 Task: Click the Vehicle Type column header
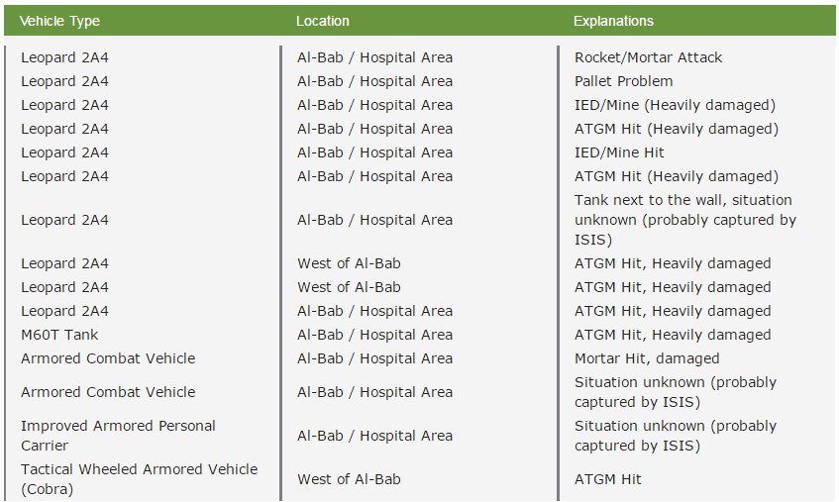[x=60, y=21]
